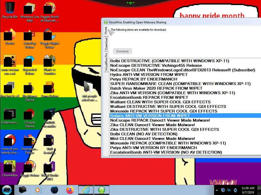Switch to Internet Explorer in taskbar
Screen dimensions: 261x195
click(x=86, y=190)
